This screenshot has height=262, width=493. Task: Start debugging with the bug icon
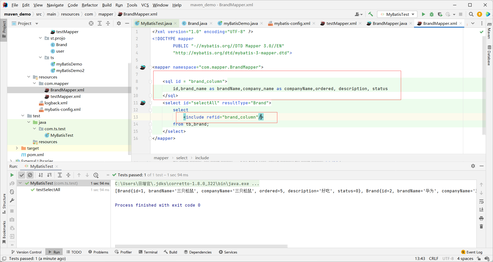coord(432,14)
